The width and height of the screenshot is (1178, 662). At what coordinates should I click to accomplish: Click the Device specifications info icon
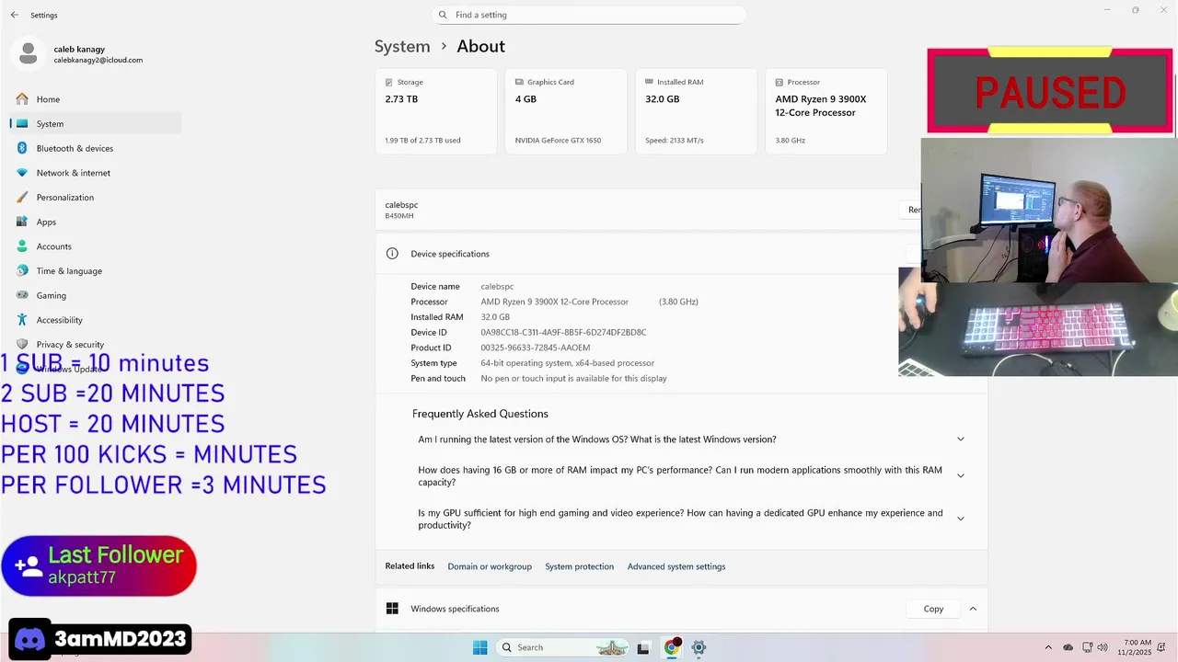(x=392, y=254)
